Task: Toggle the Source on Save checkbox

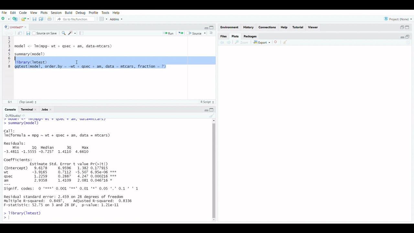Action: pyautogui.click(x=34, y=33)
